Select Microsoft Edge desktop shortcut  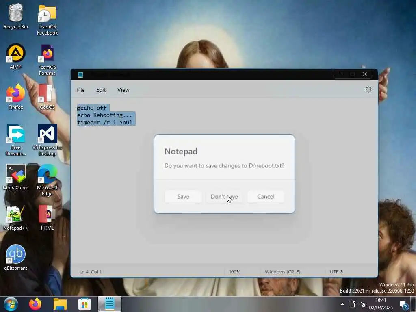click(47, 180)
